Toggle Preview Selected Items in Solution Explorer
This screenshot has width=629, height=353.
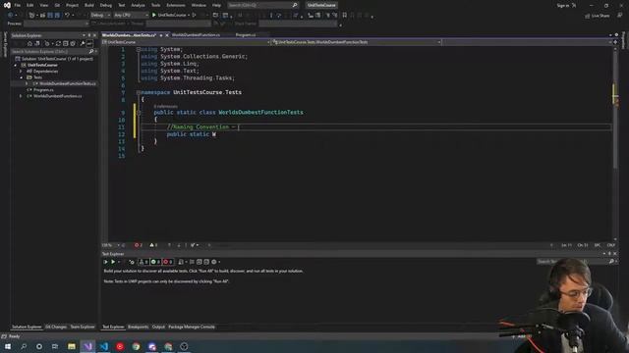point(89,43)
